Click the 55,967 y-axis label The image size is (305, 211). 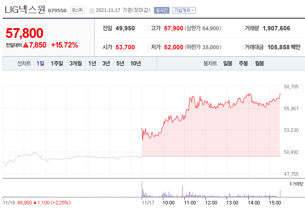click(291, 109)
